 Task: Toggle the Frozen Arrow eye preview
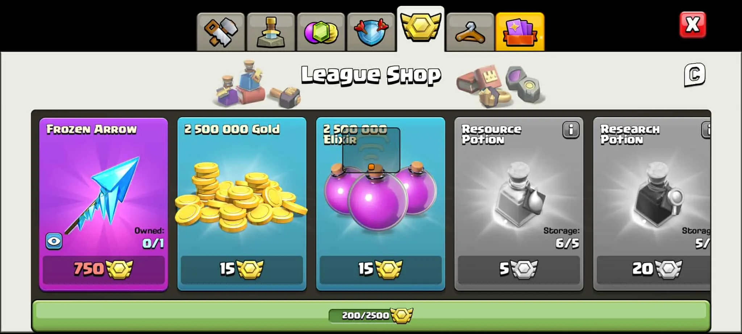pyautogui.click(x=54, y=241)
